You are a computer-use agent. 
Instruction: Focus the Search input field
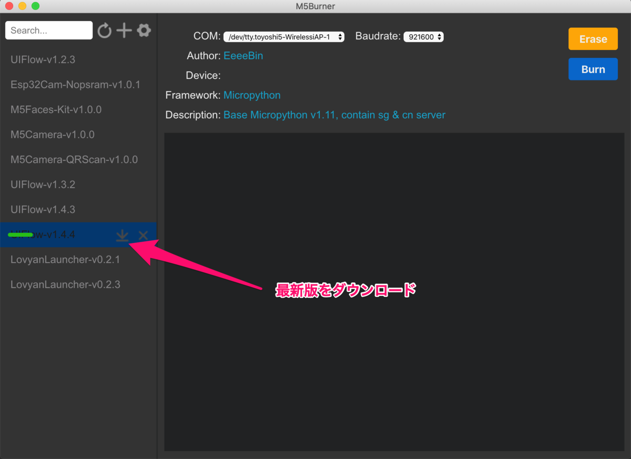click(49, 30)
